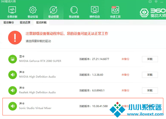This screenshot has height=119, width=166.
Task: Click the 请选择要卸载的驱动 prompt text
Action: point(38,41)
